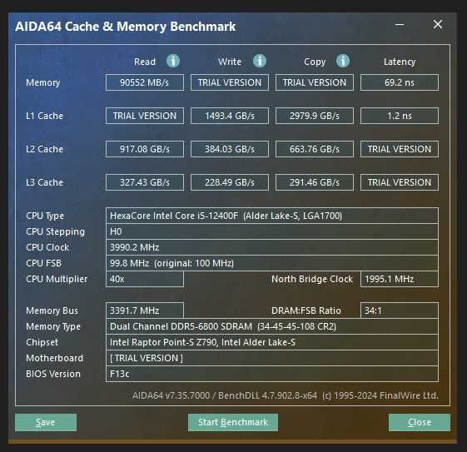Click the CPU Type label
Image resolution: width=467 pixels, height=452 pixels.
click(x=45, y=216)
